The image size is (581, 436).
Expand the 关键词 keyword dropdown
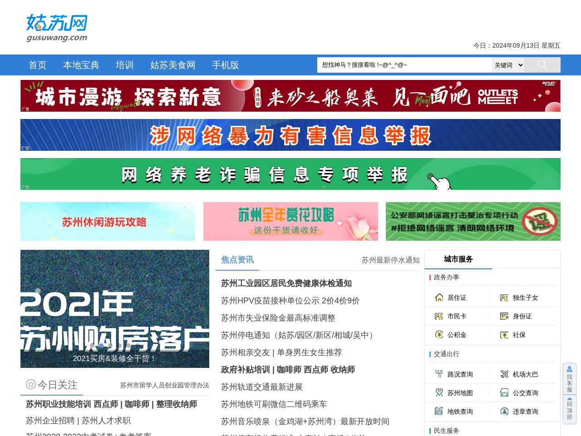point(508,65)
